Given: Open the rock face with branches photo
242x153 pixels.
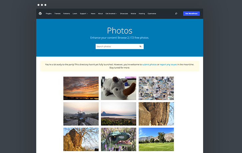Looking at the screenshot, I should pyautogui.click(x=156, y=114).
